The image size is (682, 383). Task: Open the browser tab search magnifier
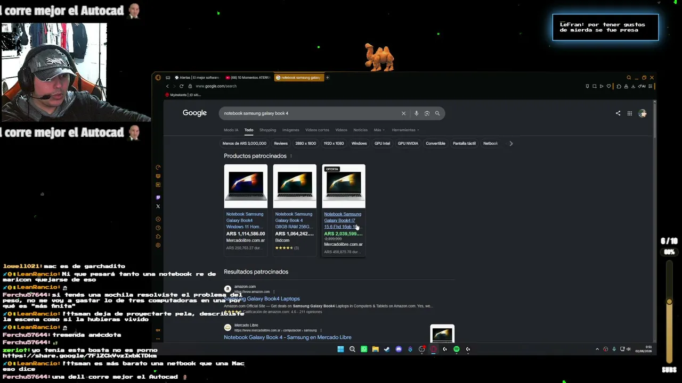click(x=629, y=78)
